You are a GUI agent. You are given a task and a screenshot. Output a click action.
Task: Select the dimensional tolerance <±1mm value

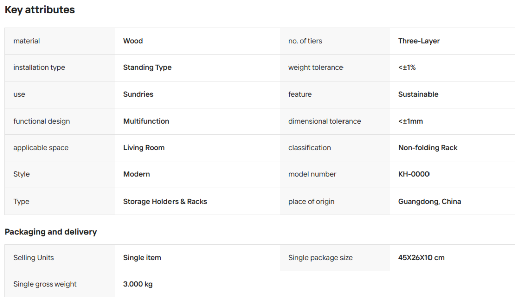(x=410, y=121)
